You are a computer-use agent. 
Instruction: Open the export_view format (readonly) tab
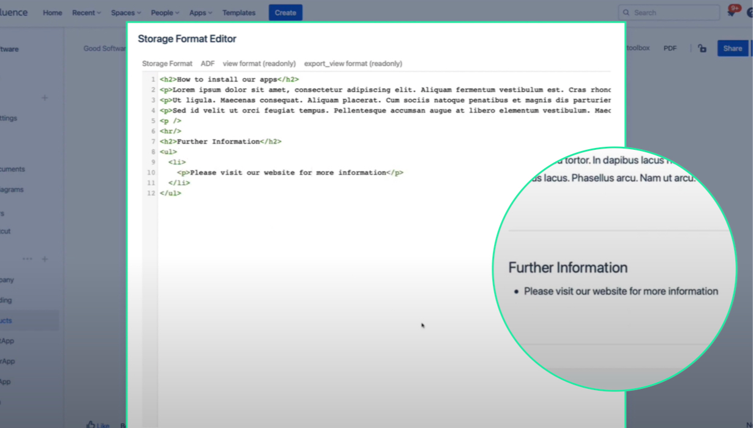353,64
